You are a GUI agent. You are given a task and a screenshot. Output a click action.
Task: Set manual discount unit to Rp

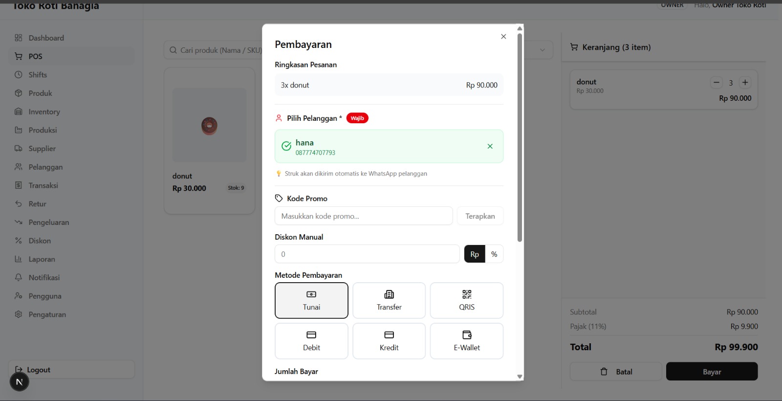click(x=475, y=254)
